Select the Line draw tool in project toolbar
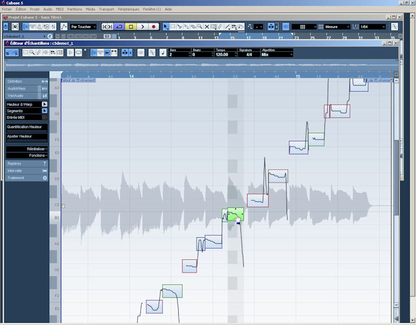The image size is (416, 325). tap(227, 27)
